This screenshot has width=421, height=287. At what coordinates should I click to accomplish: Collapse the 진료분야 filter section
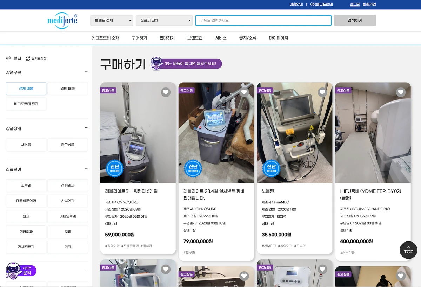point(86,169)
